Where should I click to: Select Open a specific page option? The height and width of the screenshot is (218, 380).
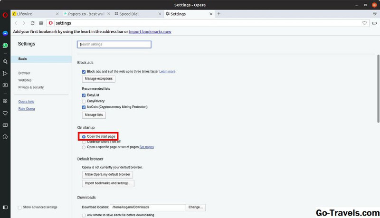pos(84,147)
